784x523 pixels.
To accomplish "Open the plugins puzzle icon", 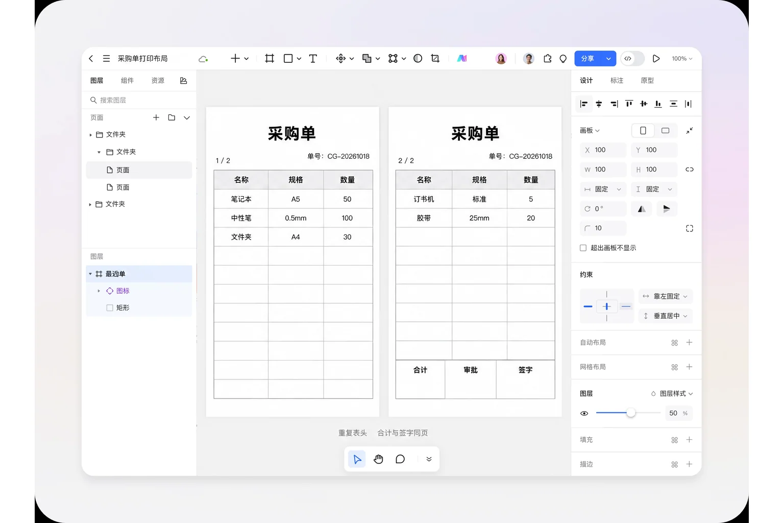I will click(x=548, y=59).
